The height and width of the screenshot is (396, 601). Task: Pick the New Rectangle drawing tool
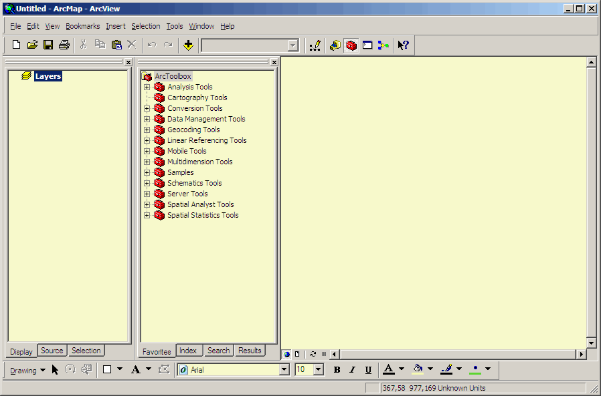coord(107,369)
